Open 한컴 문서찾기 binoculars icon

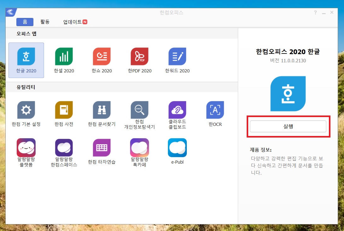coord(102,110)
